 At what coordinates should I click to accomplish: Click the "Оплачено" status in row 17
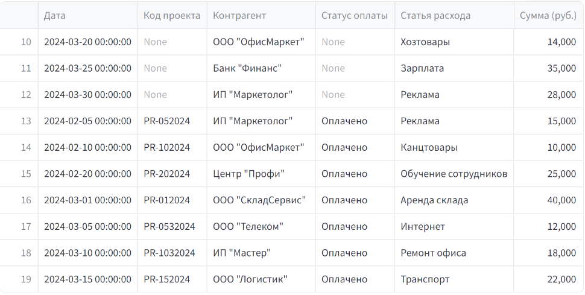point(355,227)
